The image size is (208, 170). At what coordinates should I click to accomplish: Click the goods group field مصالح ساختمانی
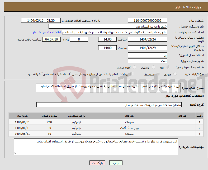pyautogui.click(x=109, y=105)
